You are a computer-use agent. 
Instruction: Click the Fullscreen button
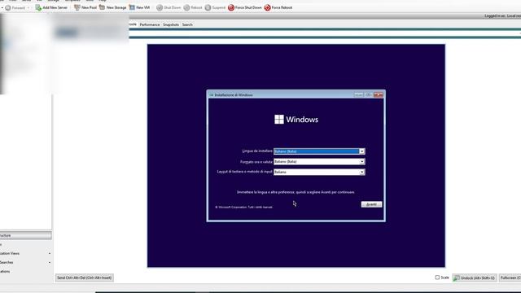[510, 278]
